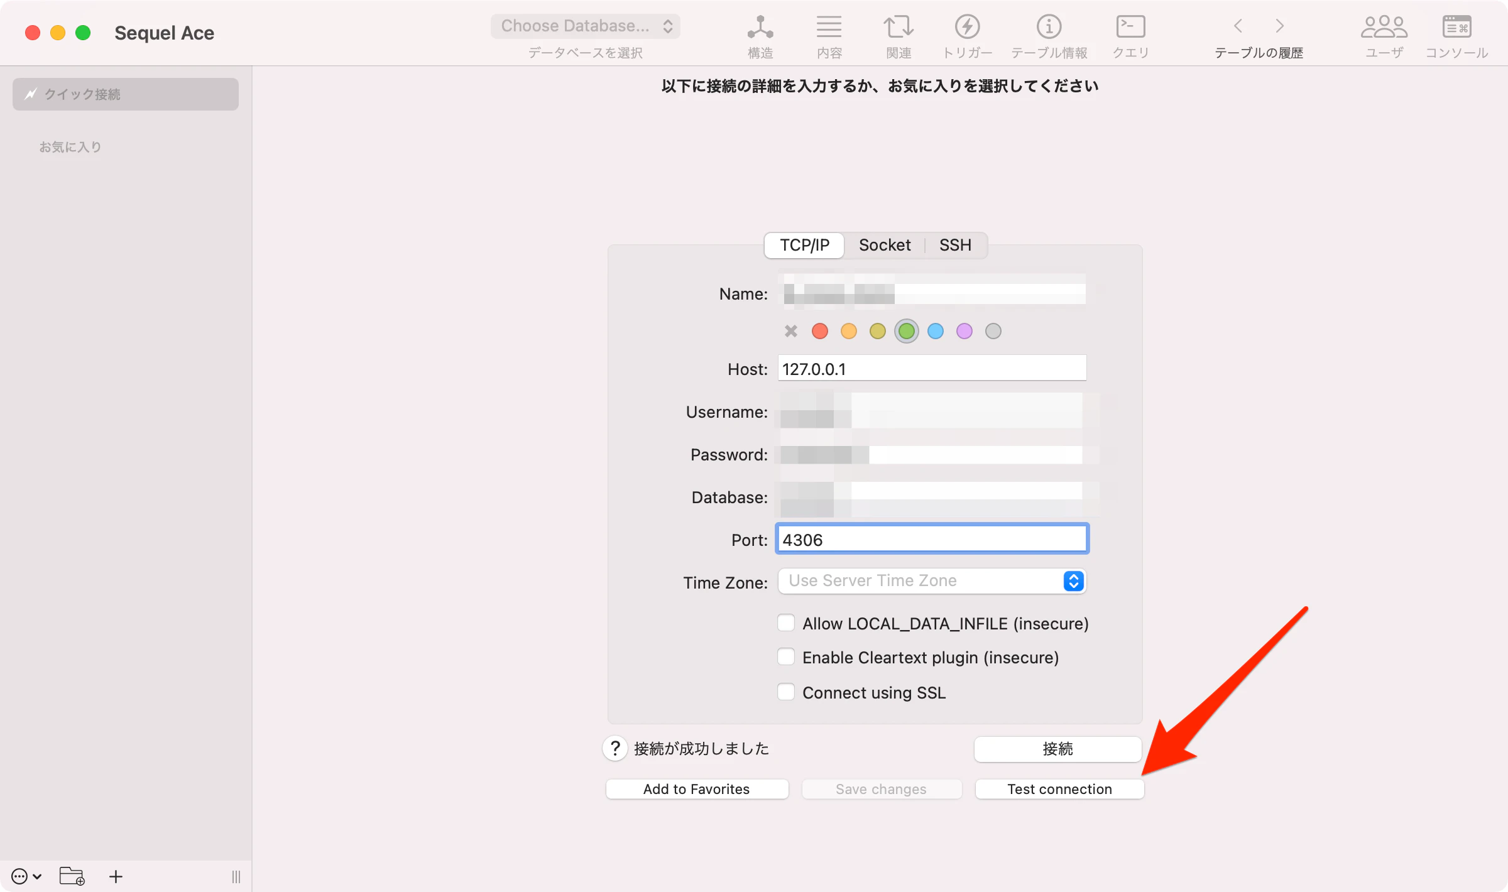The width and height of the screenshot is (1508, 892).
Task: Open the Structure (構造) toolbar view
Action: point(760,36)
